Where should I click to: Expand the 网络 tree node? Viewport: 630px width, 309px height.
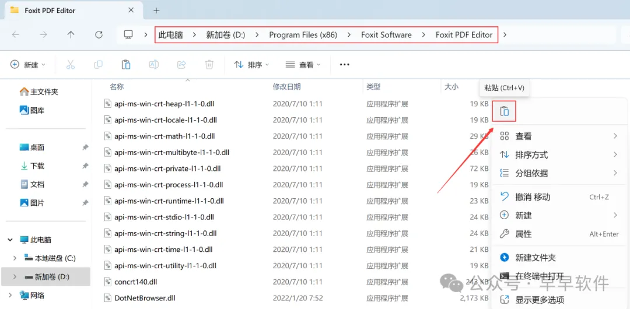click(10, 296)
